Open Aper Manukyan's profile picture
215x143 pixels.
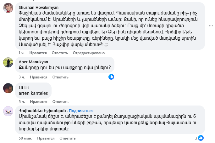pyautogui.click(x=8, y=62)
